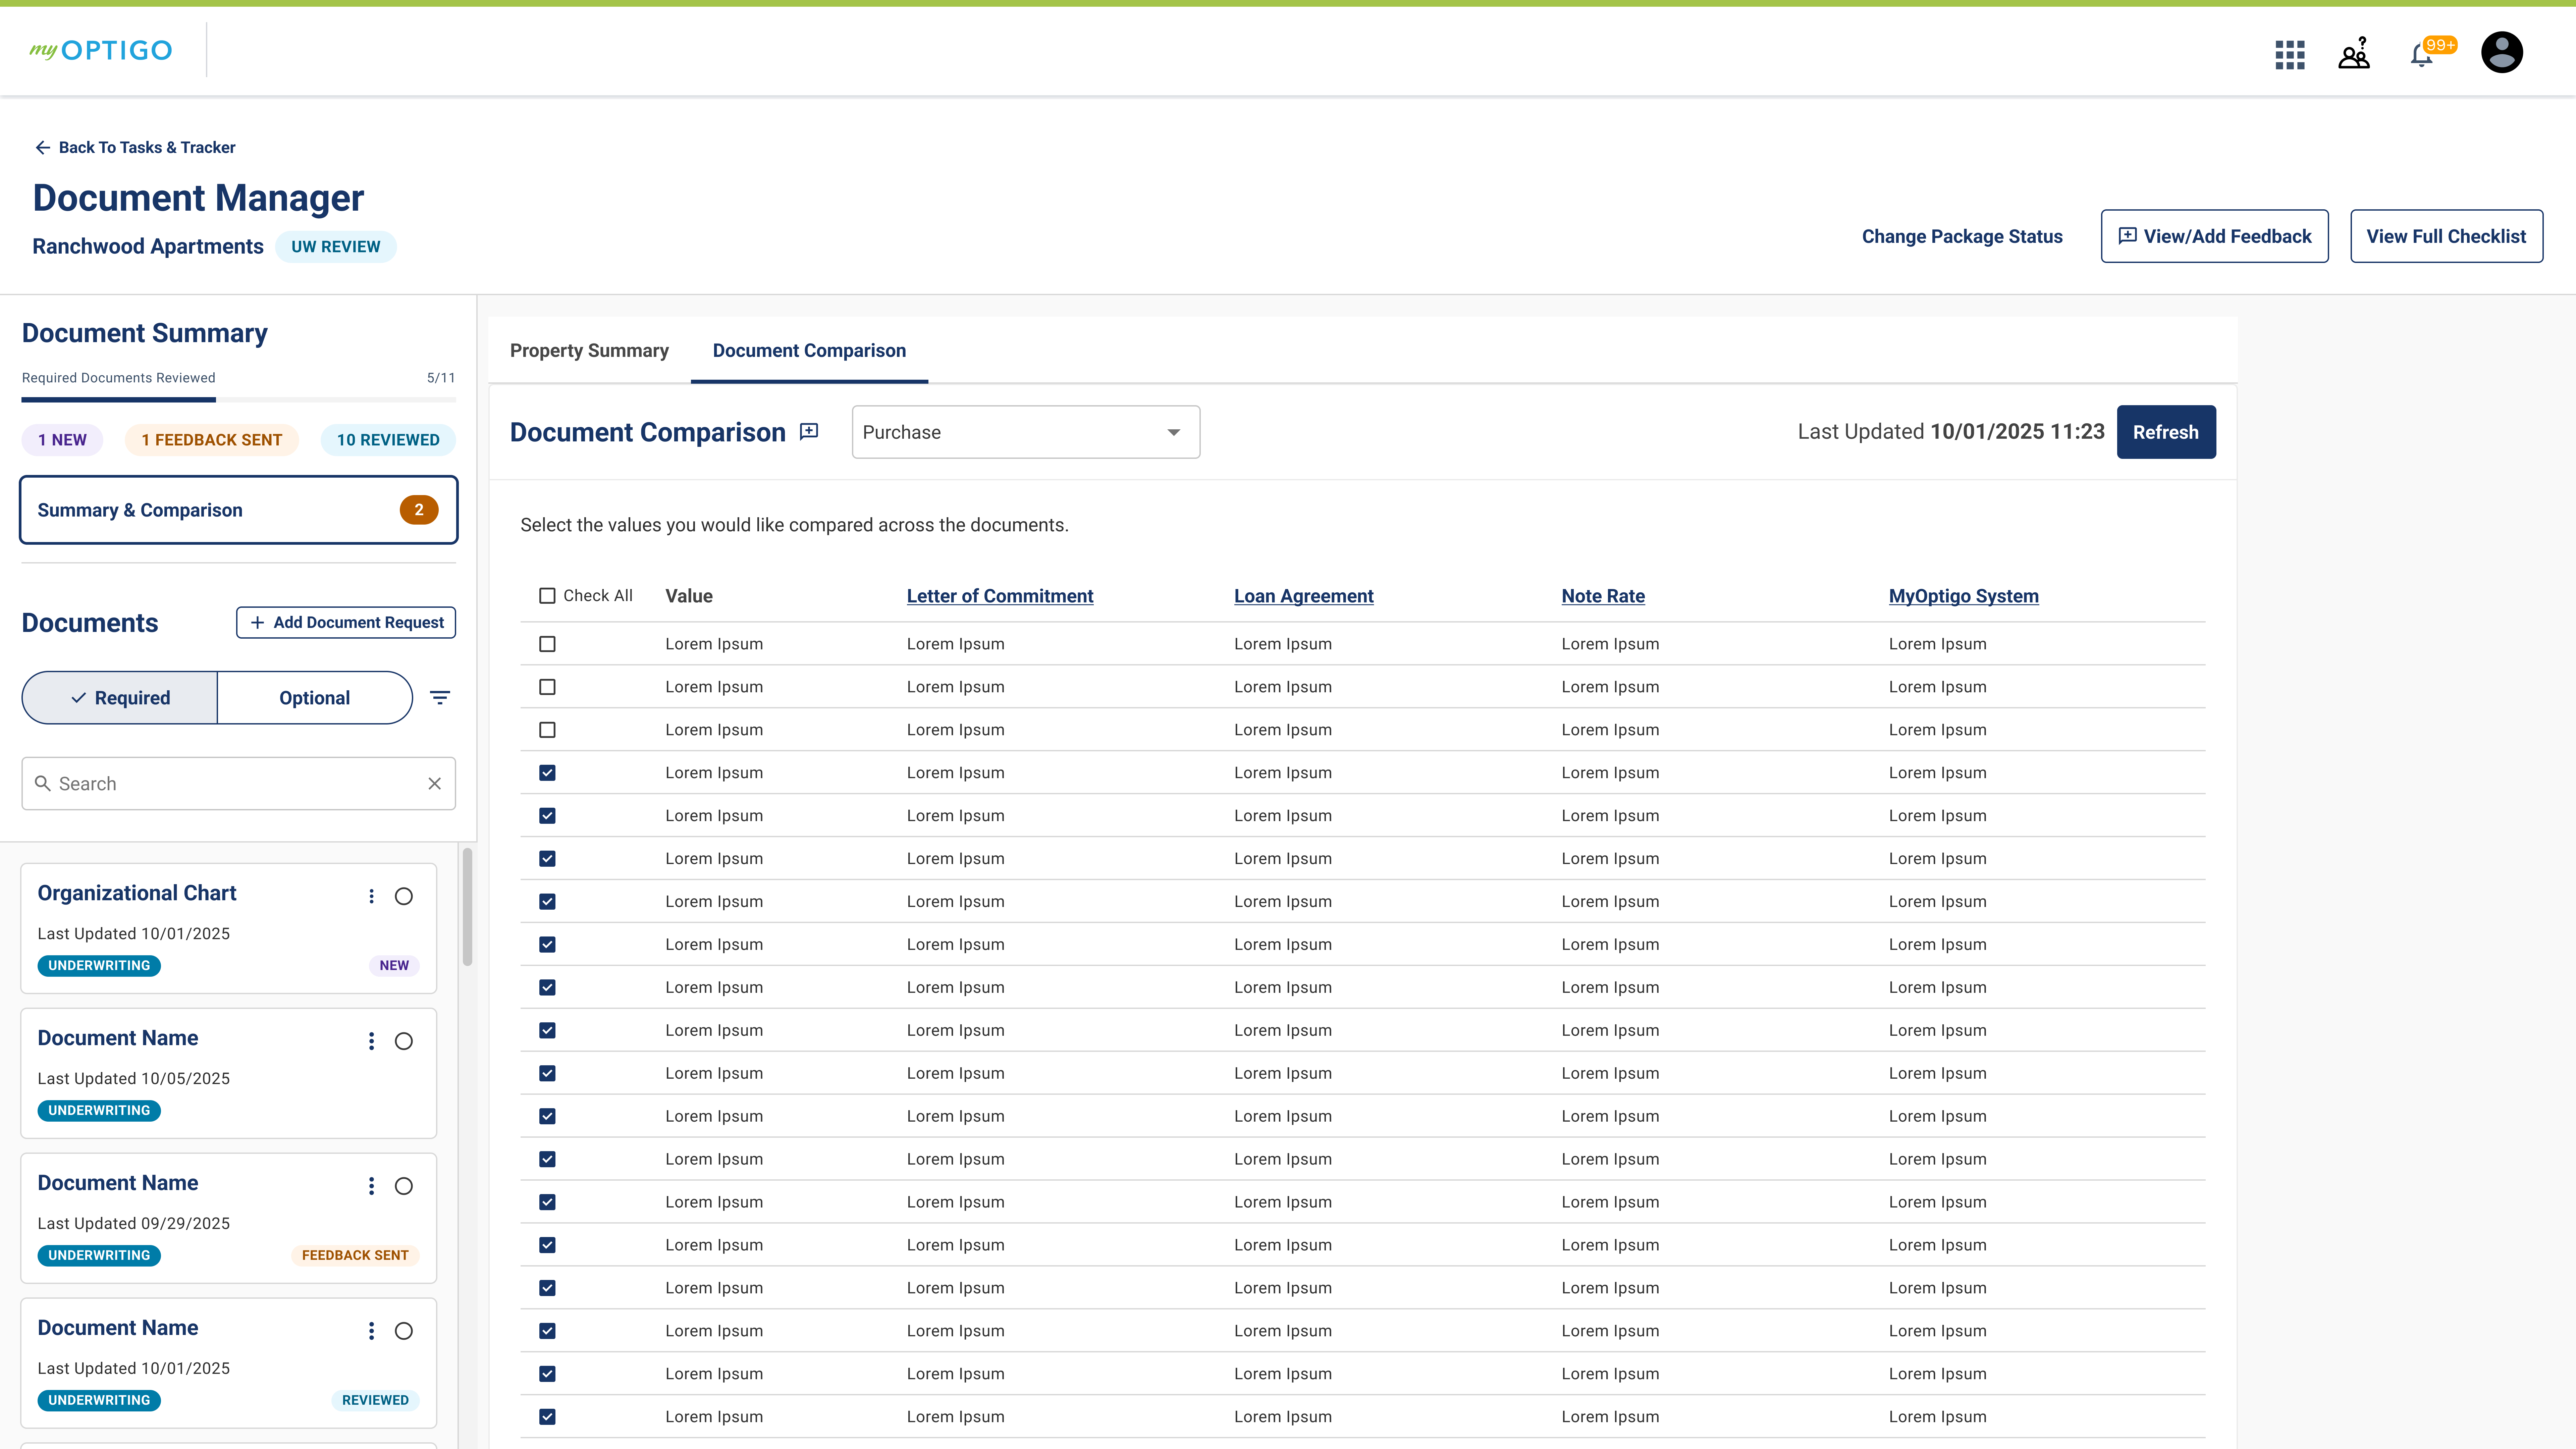Click Last Updated 10/01/2025 11:23 timestamp
The width and height of the screenshot is (2576, 1449).
[1951, 432]
